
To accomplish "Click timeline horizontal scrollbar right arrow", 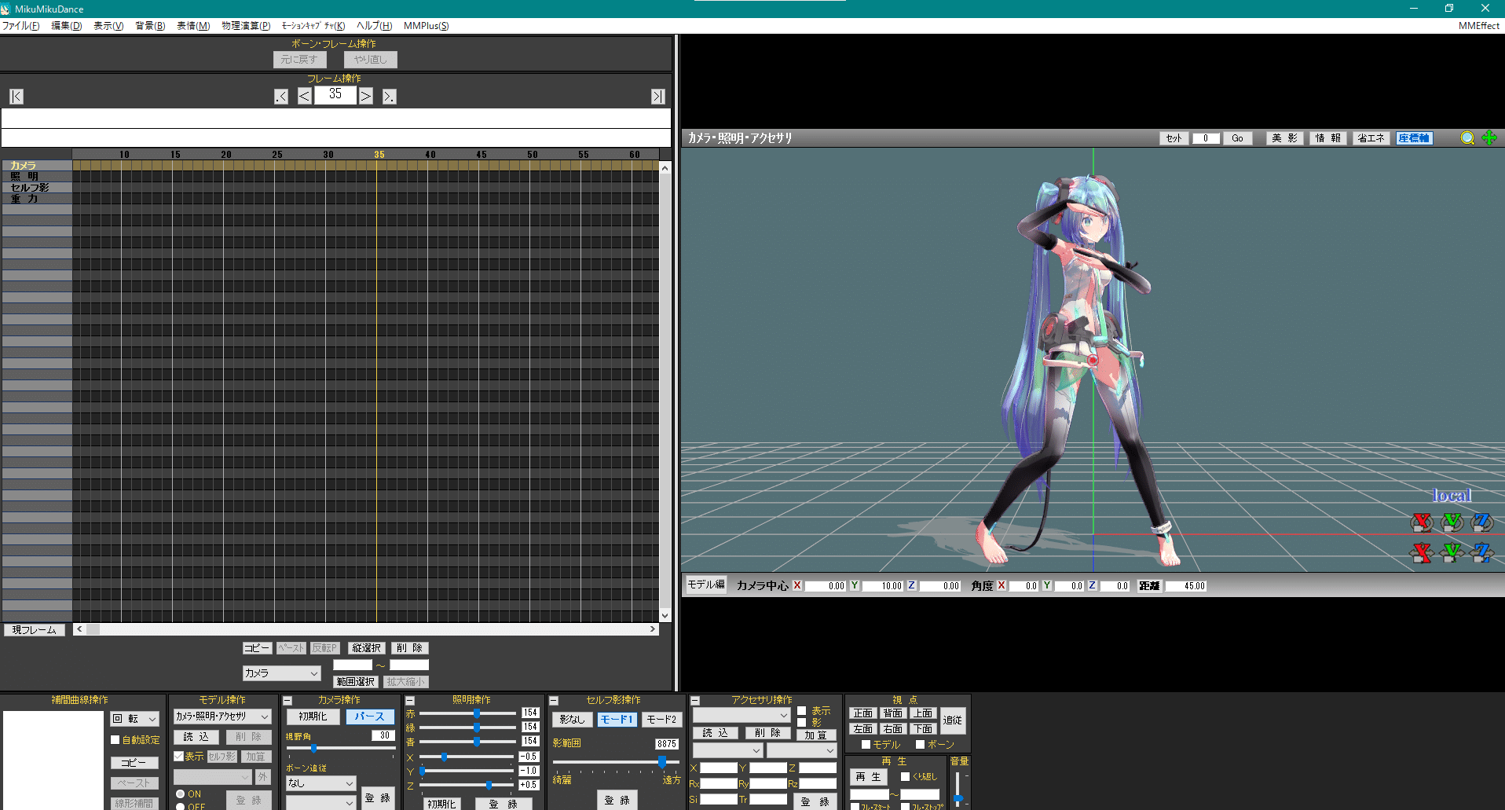I will (653, 629).
